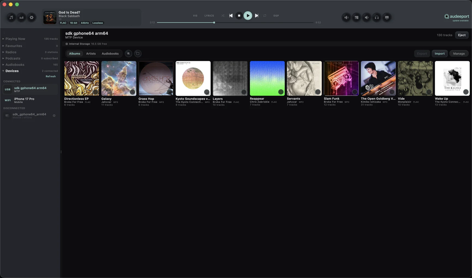472x278 pixels.
Task: Toggle selection circle on Open Goldberg album
Action: click(392, 92)
